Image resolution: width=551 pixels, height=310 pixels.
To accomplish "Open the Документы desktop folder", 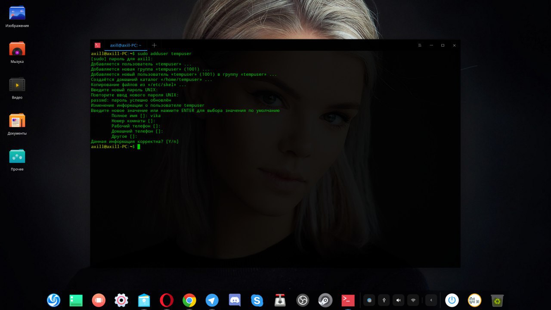I will (17, 124).
